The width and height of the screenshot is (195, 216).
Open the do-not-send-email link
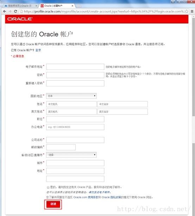[x=100, y=192]
